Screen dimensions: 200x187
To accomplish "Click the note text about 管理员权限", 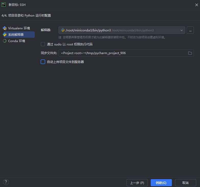I will (x=112, y=37).
